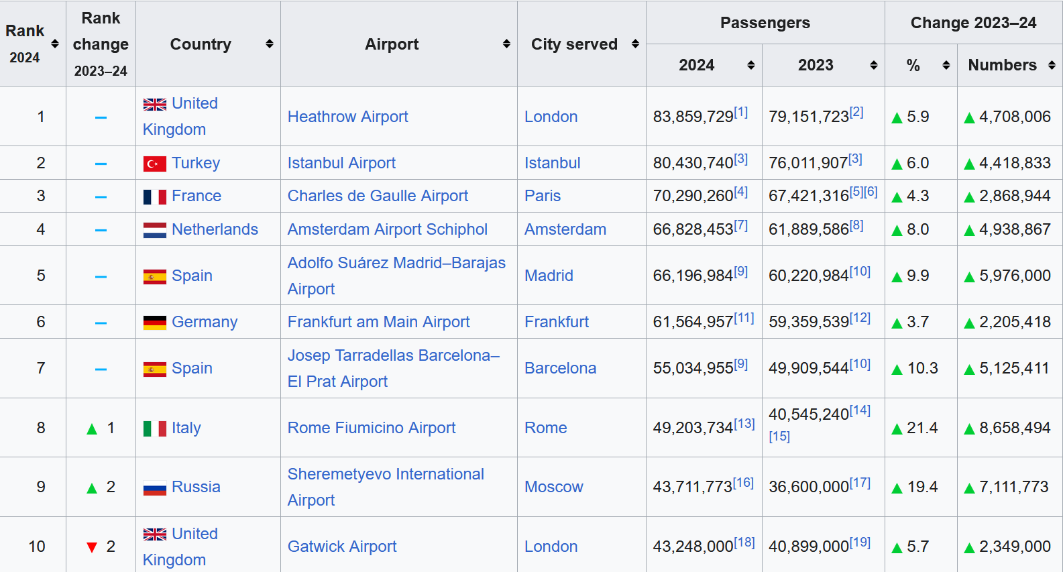1063x572 pixels.
Task: Follow the Charles de Gaulle Airport link
Action: (x=378, y=196)
